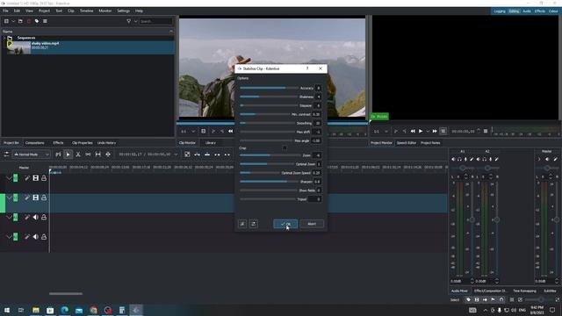This screenshot has width=562, height=316.
Task: Open the Clip Monitor zoom dropdown
Action: coord(188,131)
